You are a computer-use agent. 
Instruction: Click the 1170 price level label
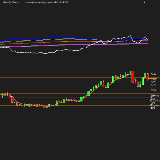click(x=153, y=85)
